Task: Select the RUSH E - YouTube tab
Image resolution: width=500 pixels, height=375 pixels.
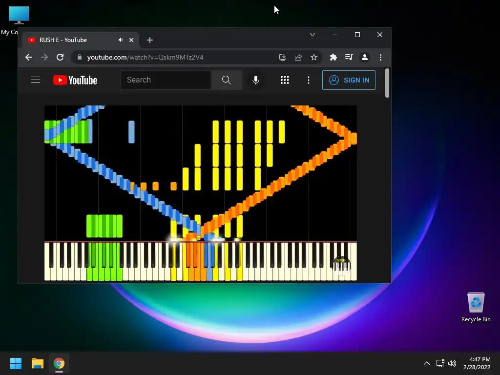Action: pos(81,40)
